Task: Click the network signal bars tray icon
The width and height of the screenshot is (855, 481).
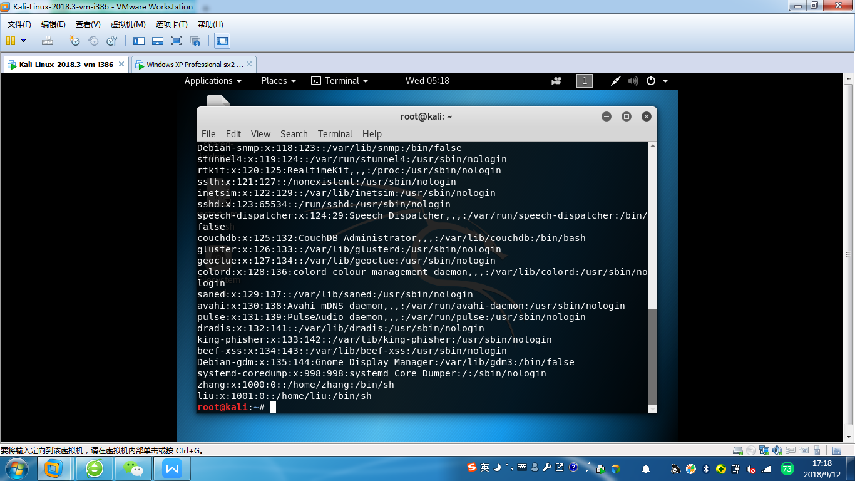Action: [766, 469]
